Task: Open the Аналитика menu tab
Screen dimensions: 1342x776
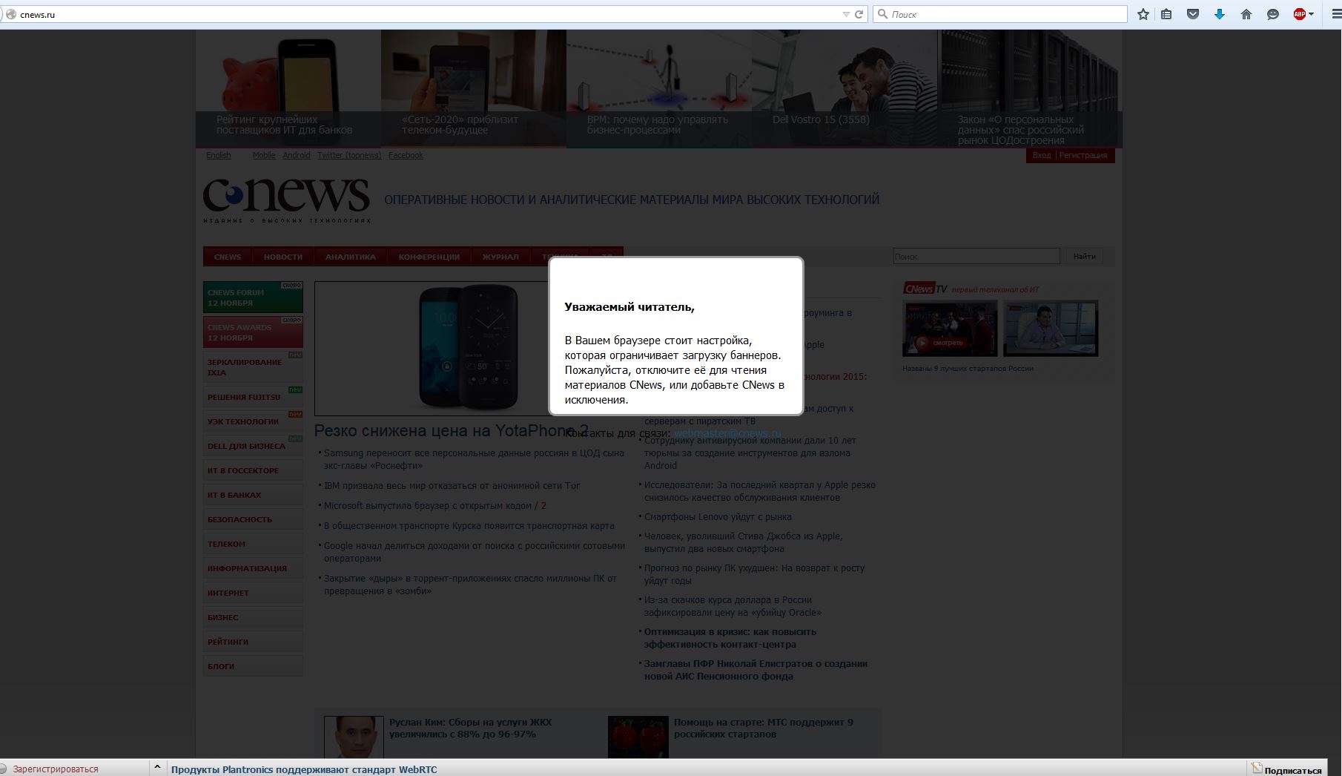Action: tap(350, 257)
